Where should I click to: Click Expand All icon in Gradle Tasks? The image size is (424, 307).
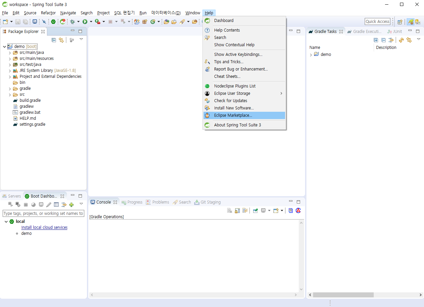[376, 40]
